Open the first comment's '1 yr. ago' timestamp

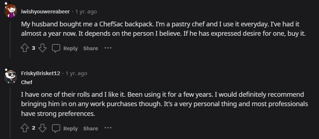coord(86,12)
